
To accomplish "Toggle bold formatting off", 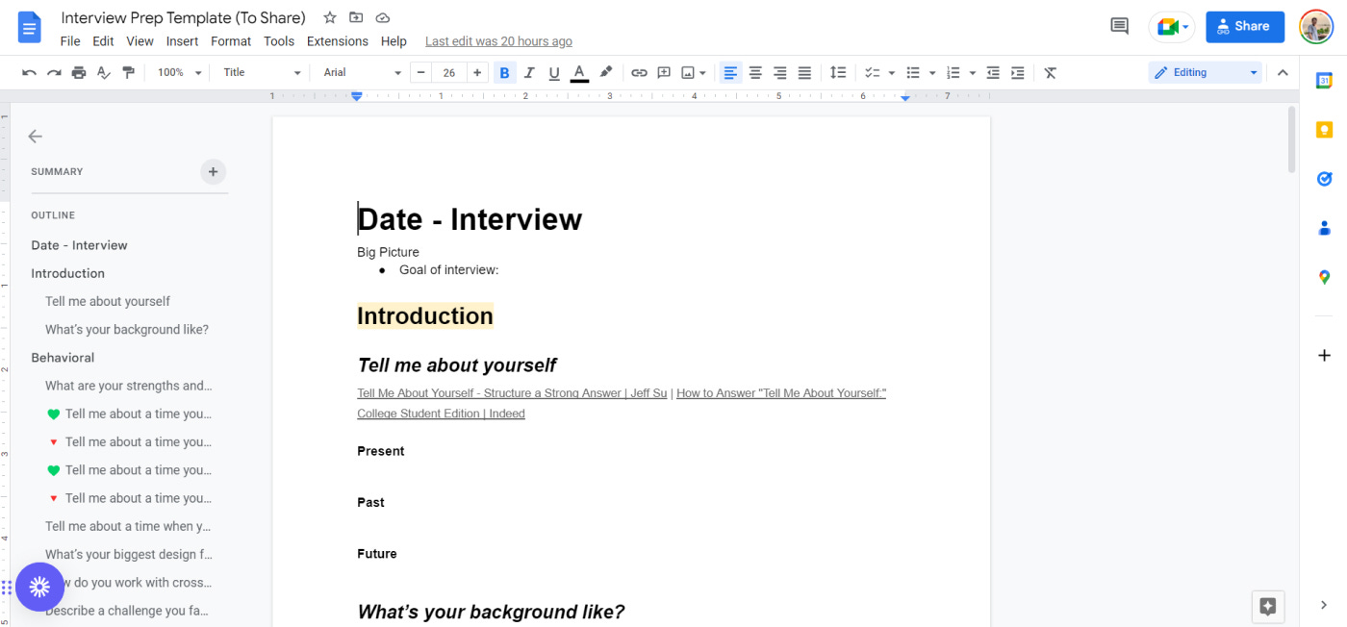I will coord(504,72).
